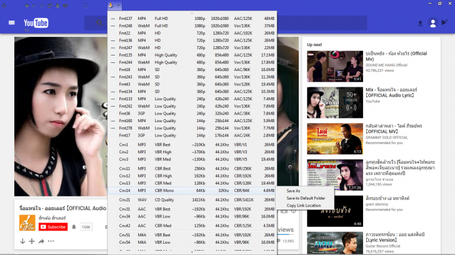Screen dimensions: 455x255
Task: Subscribe to the channel
Action: point(53,227)
